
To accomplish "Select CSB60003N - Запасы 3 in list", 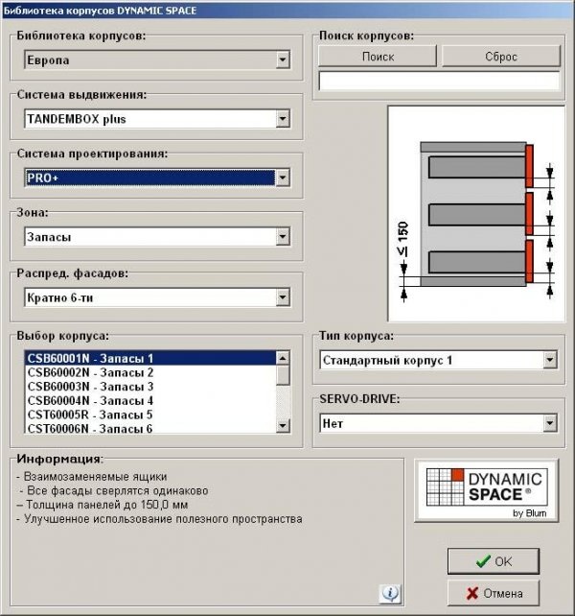I will coord(150,387).
